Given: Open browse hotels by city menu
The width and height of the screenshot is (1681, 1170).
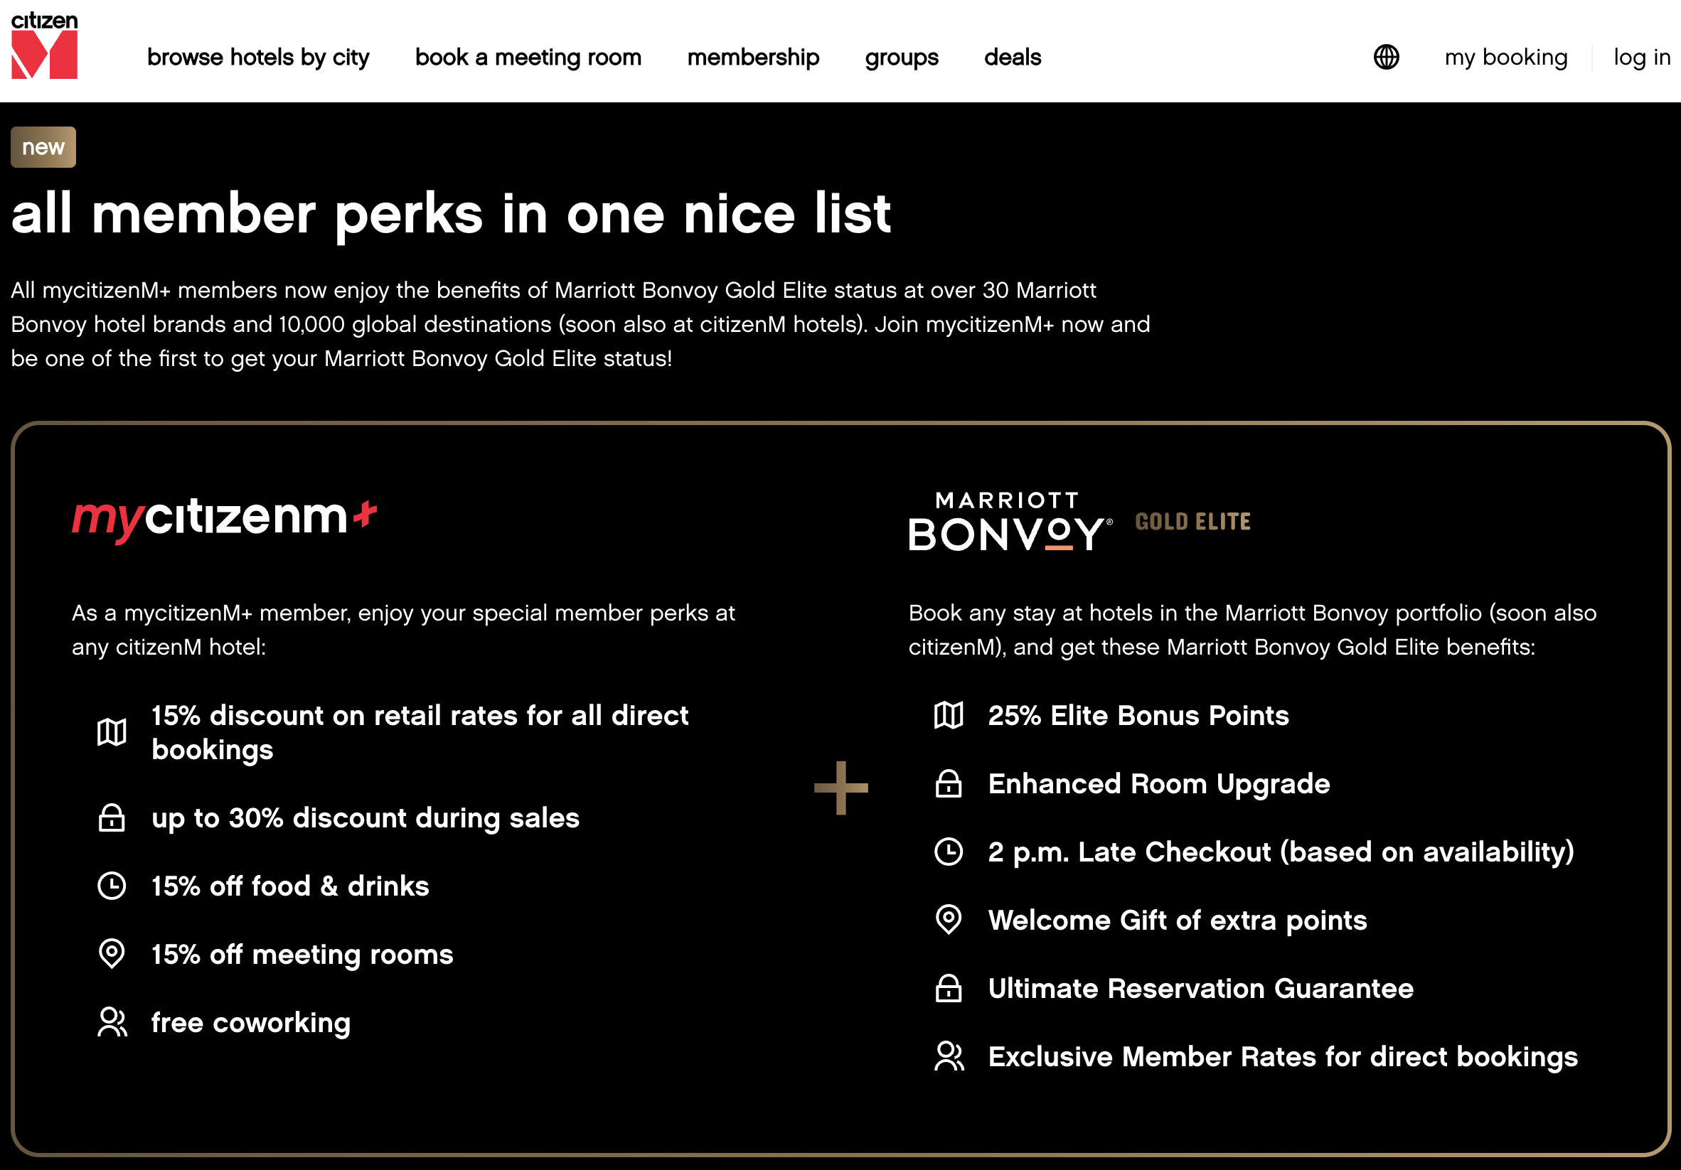Looking at the screenshot, I should point(257,57).
